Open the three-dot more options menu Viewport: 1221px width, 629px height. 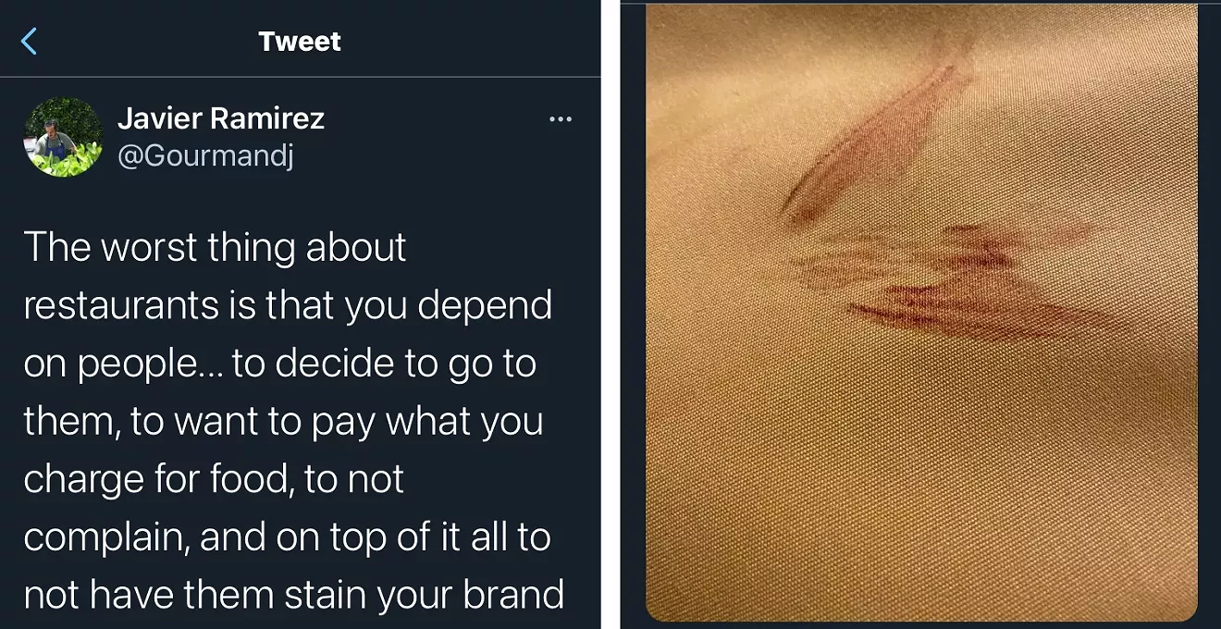pyautogui.click(x=561, y=119)
